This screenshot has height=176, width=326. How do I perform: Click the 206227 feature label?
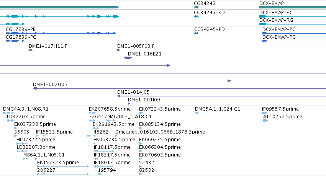[x=46, y=170]
